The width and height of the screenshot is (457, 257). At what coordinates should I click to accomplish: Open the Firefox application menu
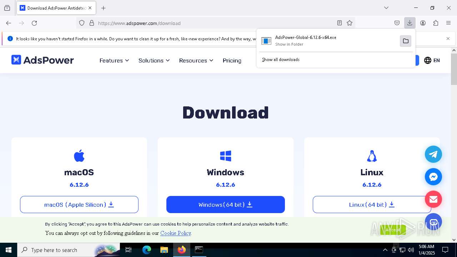(x=448, y=23)
